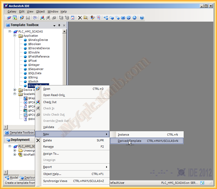
Task: Click the pencil Open icon in toolbar
Action: (22, 18)
